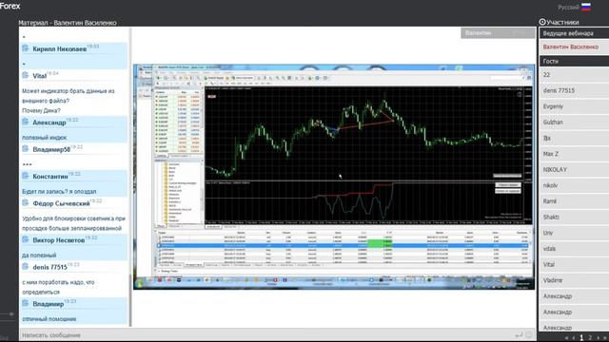Select the highlighted blue trade row in shared screen
This screenshot has width=609, height=342.
(344, 246)
